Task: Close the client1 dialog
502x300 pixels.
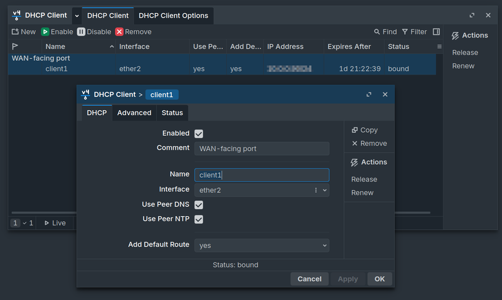Action: pos(385,94)
